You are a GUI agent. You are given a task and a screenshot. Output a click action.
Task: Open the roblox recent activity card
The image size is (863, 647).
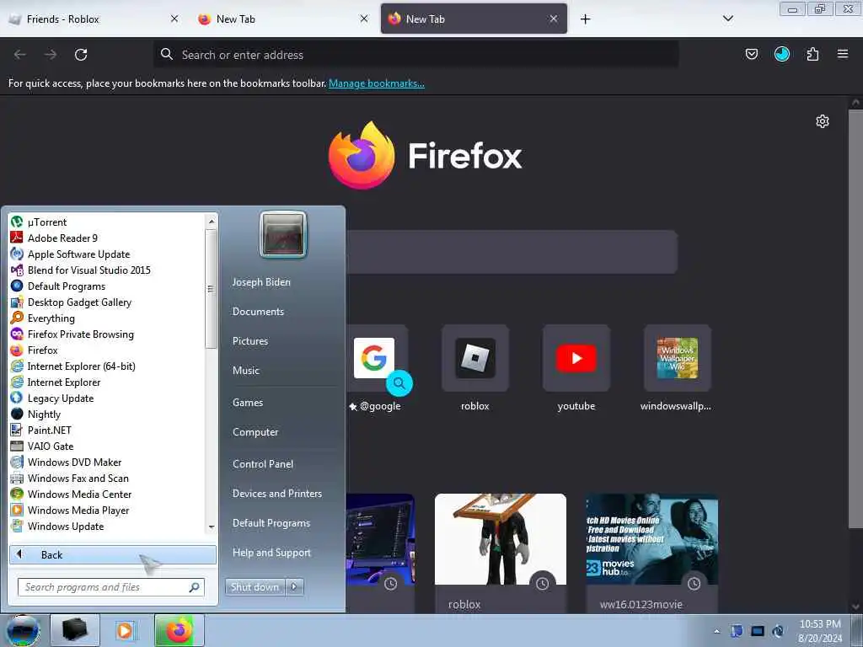coord(501,553)
